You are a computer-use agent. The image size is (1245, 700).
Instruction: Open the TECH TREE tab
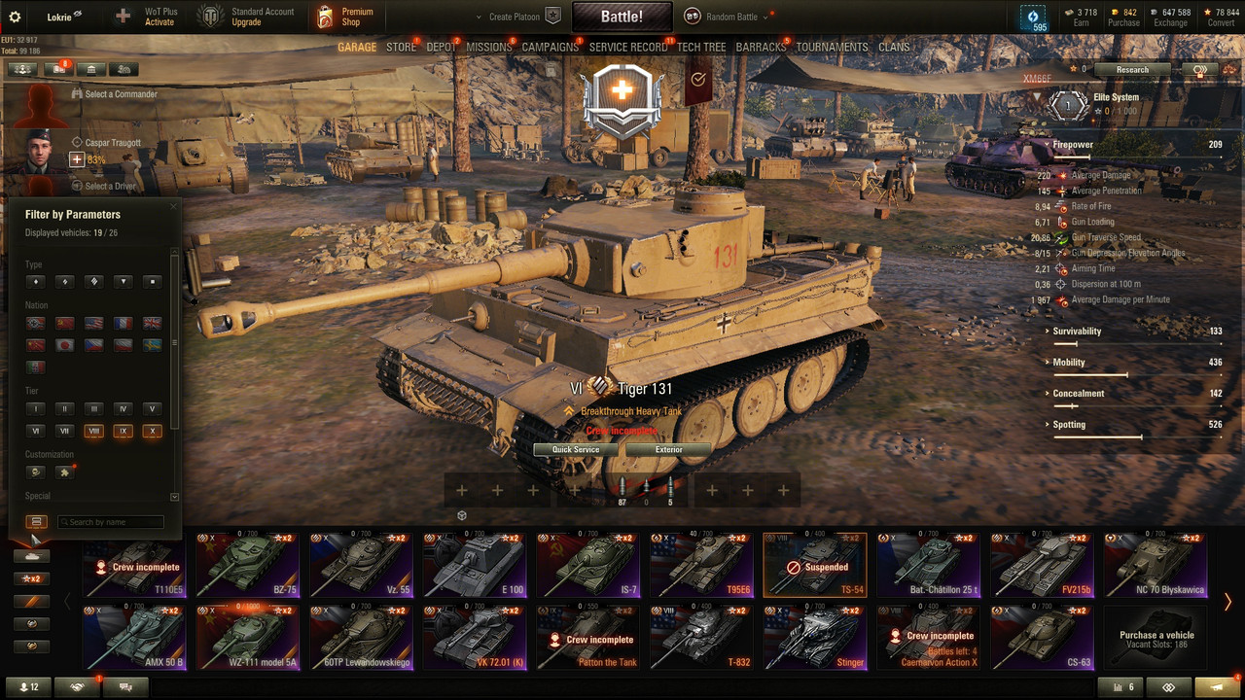(701, 47)
